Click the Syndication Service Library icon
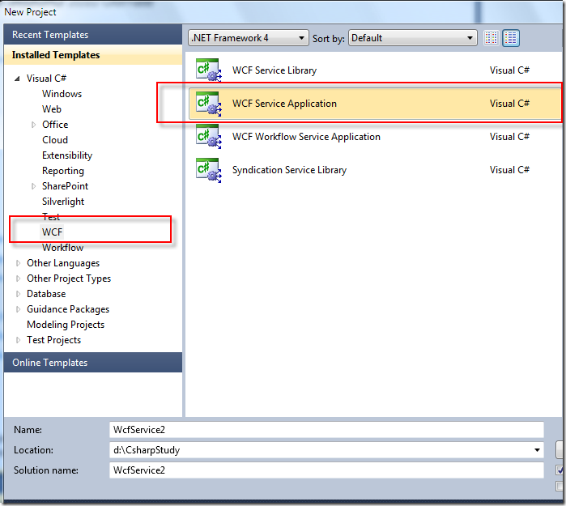Screen dimensions: 566x506 pos(208,170)
